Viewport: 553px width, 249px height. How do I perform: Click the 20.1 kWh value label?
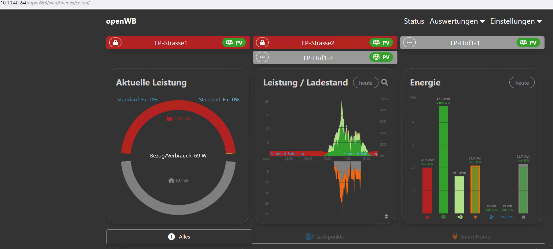pyautogui.click(x=428, y=160)
